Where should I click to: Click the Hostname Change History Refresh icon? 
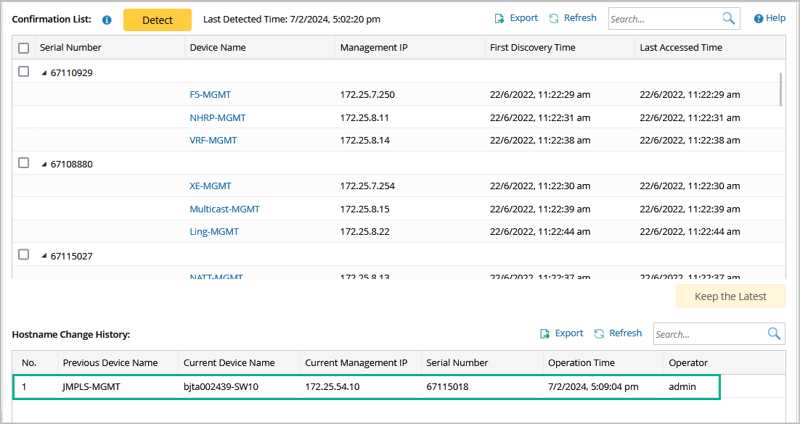pos(599,334)
